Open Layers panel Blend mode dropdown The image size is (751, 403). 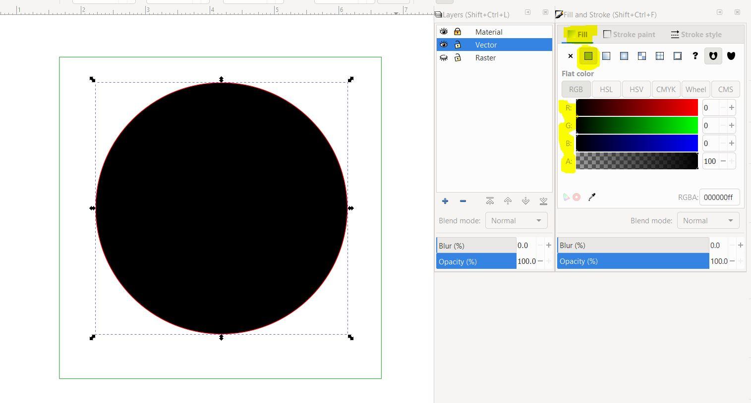tap(516, 221)
